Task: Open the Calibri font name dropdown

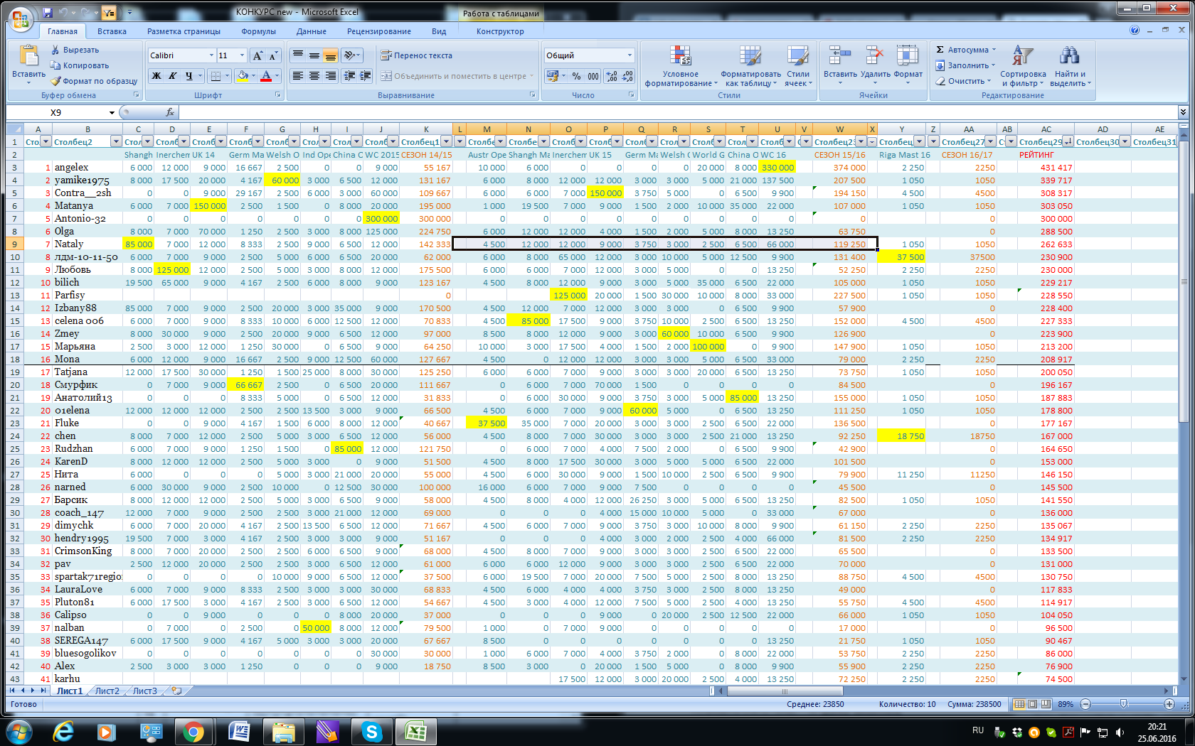Action: (211, 55)
